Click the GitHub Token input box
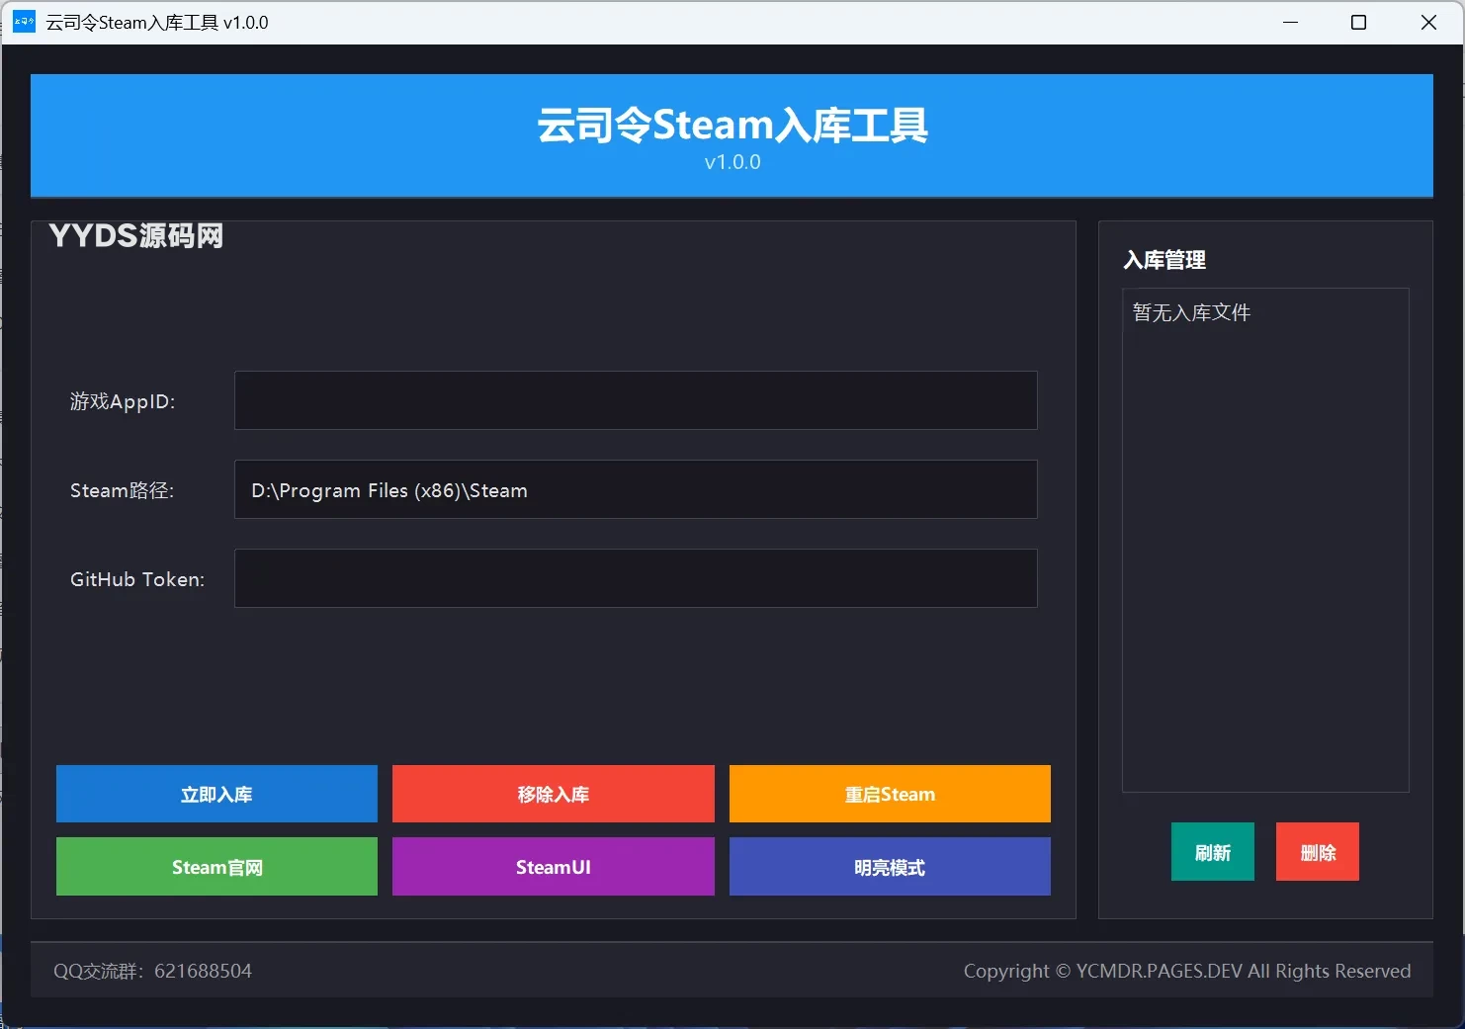Viewport: 1465px width, 1029px height. (636, 578)
